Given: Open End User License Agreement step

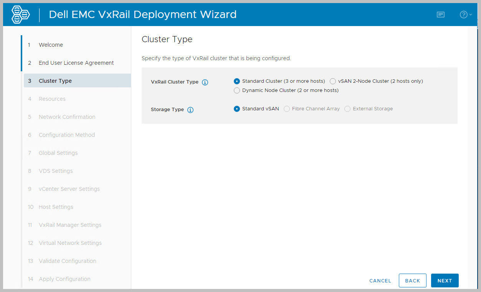Looking at the screenshot, I should pyautogui.click(x=76, y=63).
